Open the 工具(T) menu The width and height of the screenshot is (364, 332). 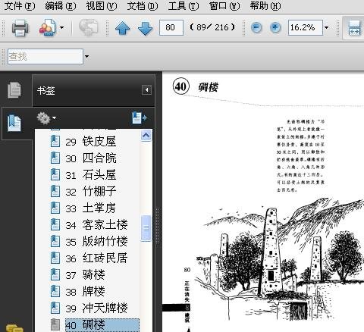point(184,6)
